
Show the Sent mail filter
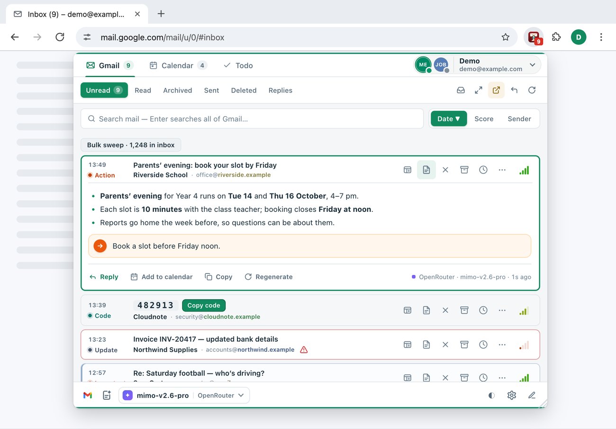click(211, 90)
